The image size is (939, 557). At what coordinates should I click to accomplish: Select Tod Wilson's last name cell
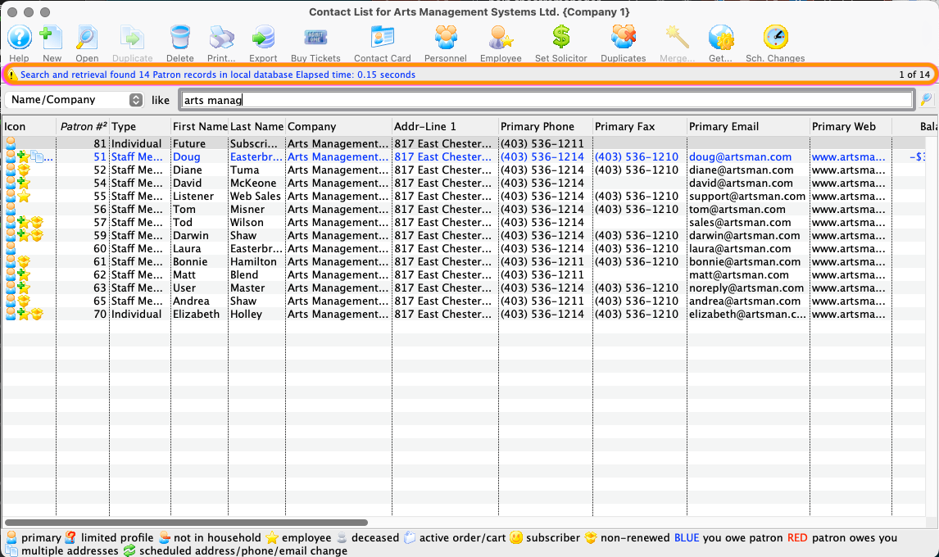[x=257, y=223]
